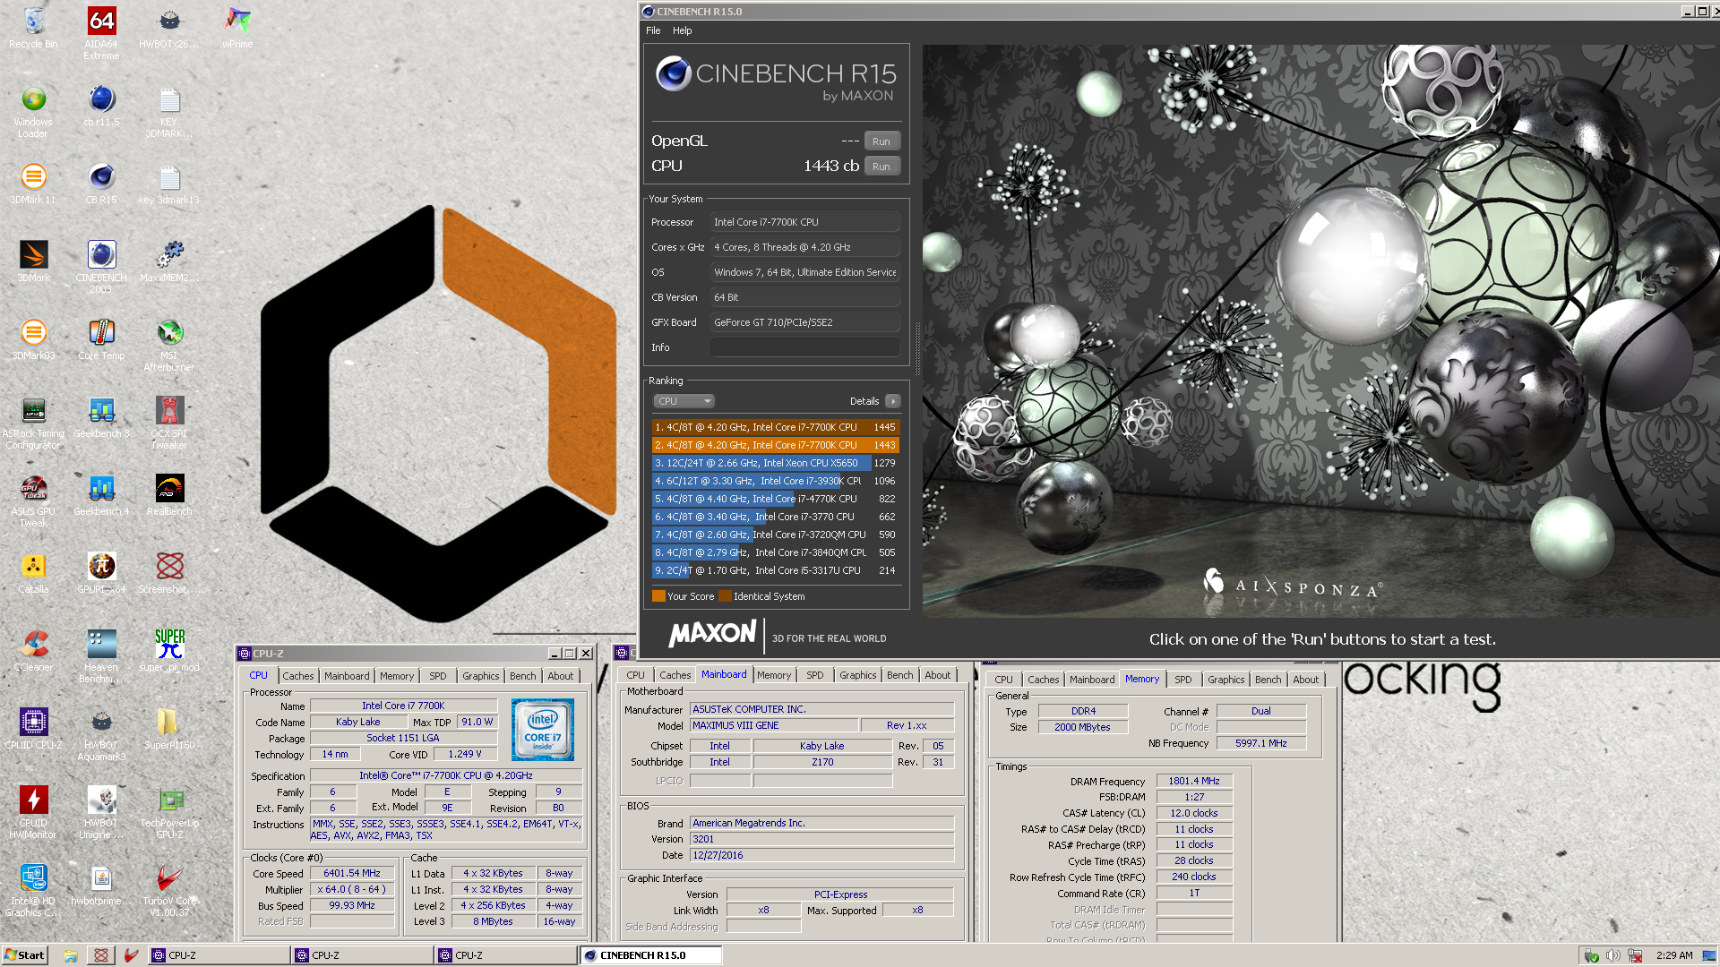The image size is (1720, 967).
Task: Launch cb r11.5 desktop shortcut
Action: click(x=101, y=107)
